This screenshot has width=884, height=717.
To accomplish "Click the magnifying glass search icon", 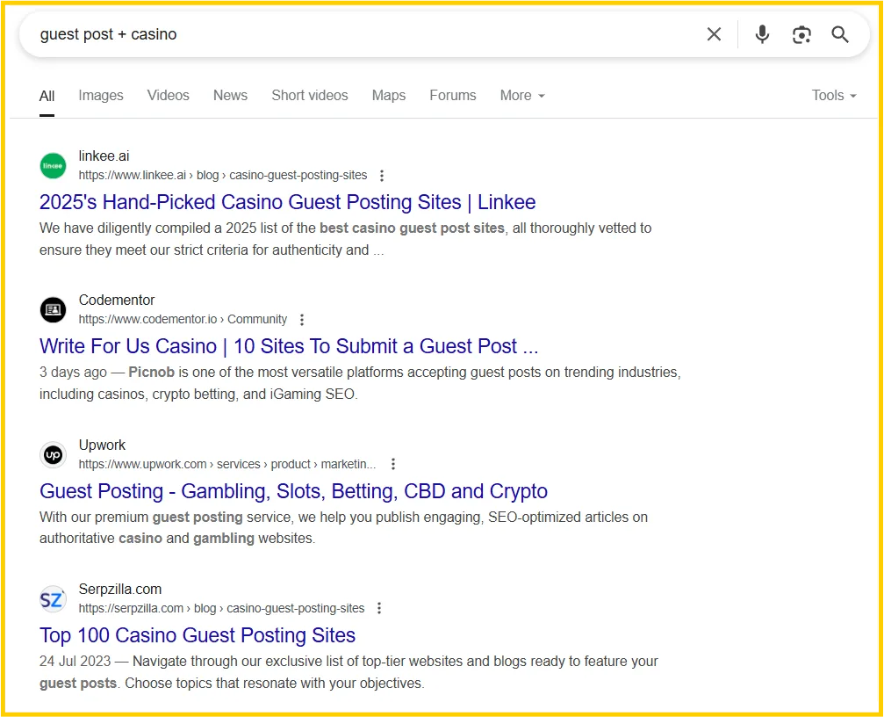I will click(840, 34).
